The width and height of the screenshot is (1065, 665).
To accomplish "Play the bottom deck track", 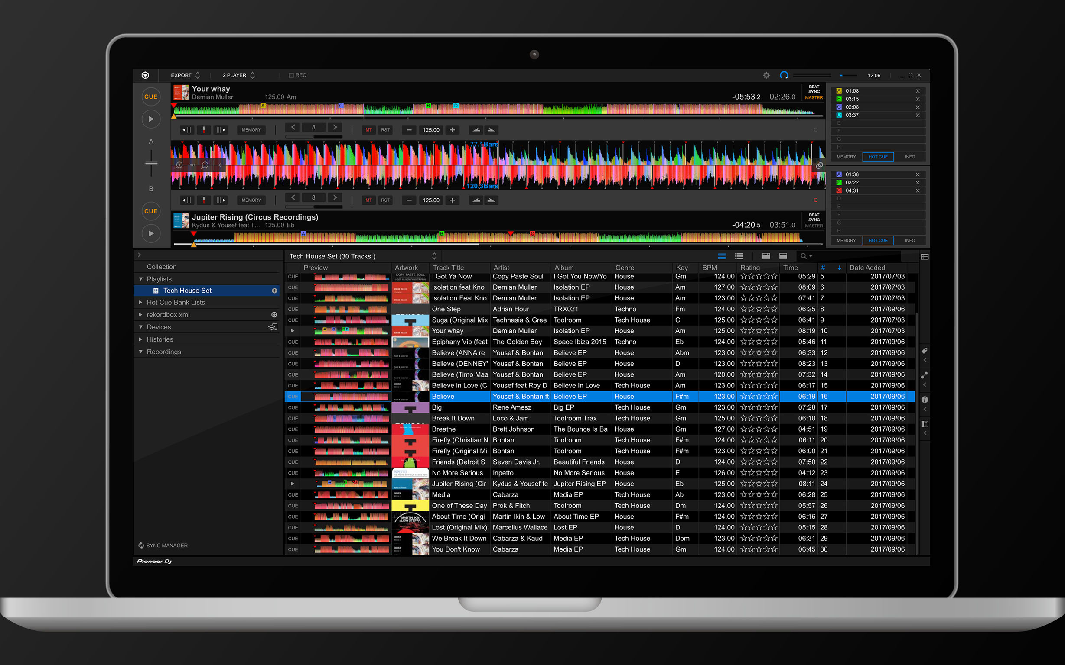I will [150, 233].
